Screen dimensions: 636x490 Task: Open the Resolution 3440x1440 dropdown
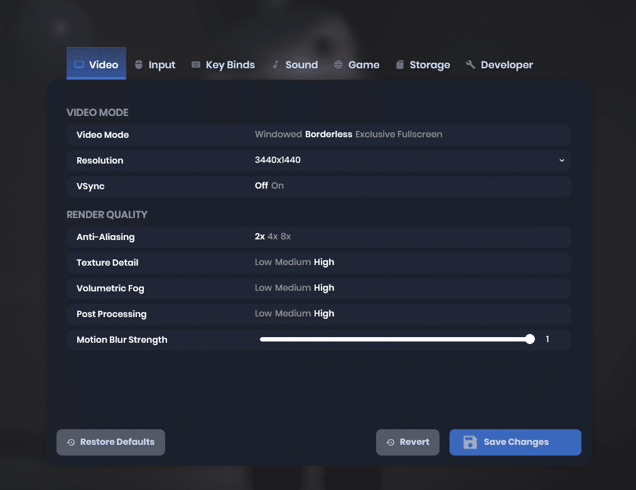(x=411, y=160)
